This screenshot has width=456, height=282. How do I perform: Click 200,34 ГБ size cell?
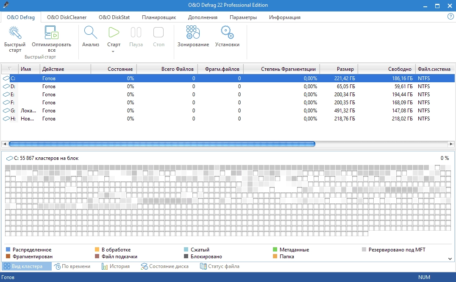[345, 95]
